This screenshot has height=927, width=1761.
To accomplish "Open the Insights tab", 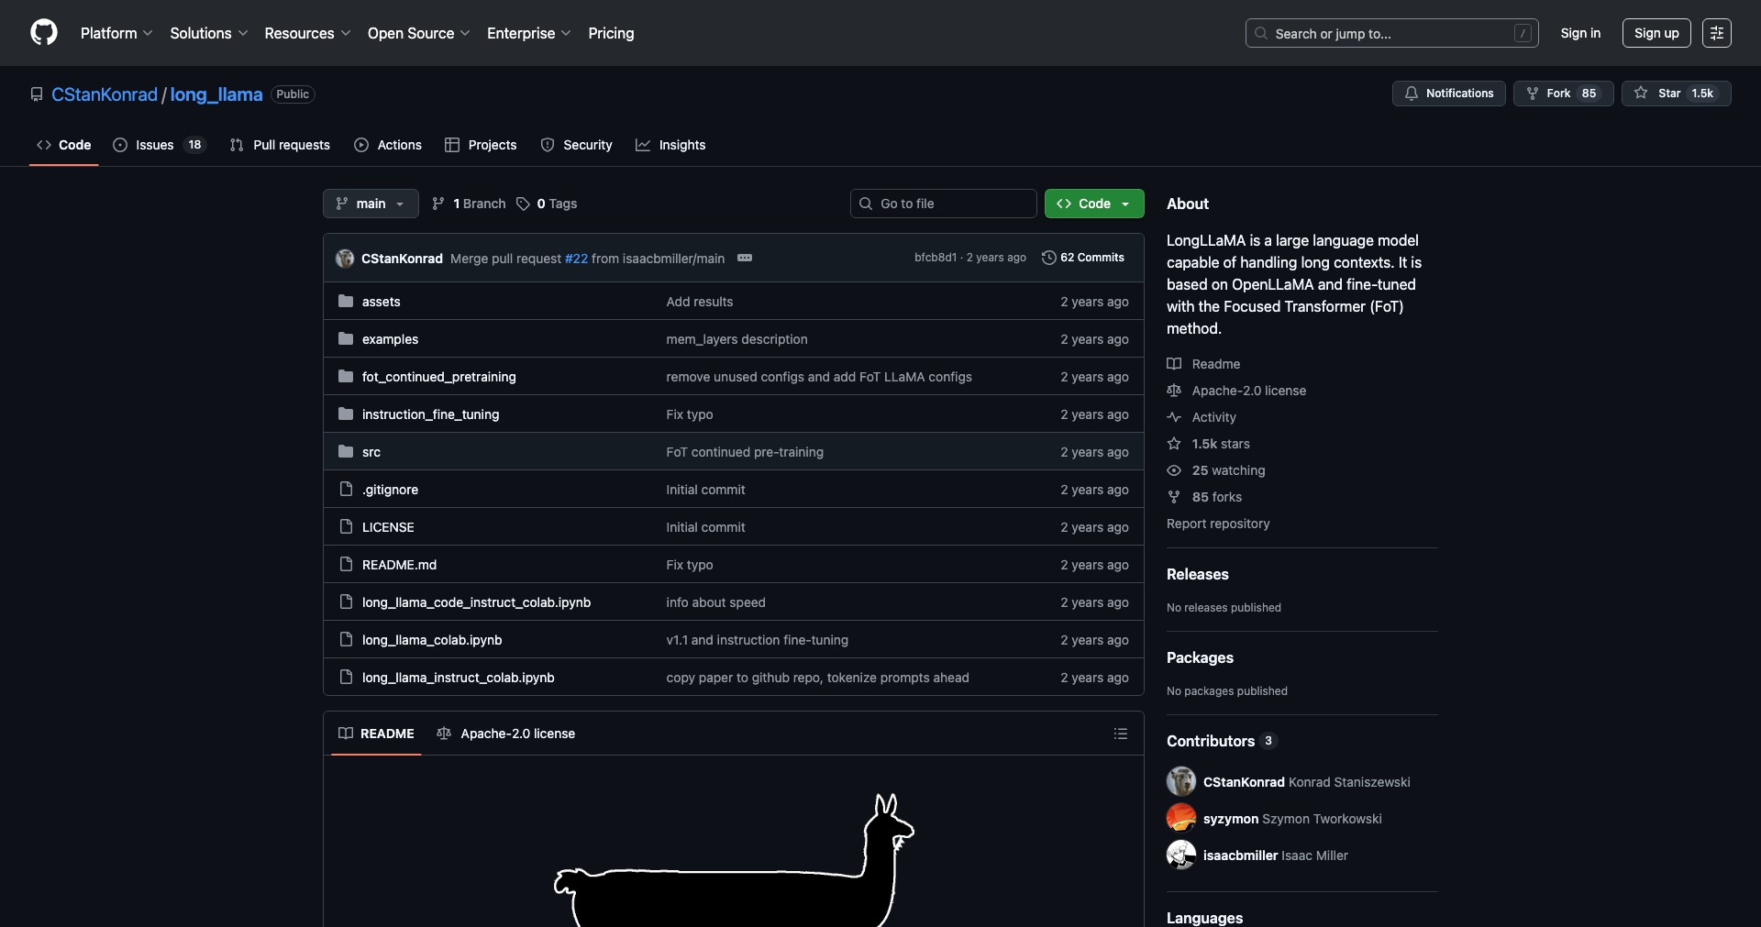I will point(670,145).
